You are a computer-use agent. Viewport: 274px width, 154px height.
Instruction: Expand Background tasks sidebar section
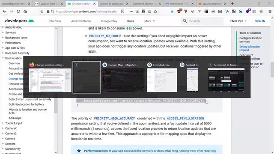tap(16, 38)
